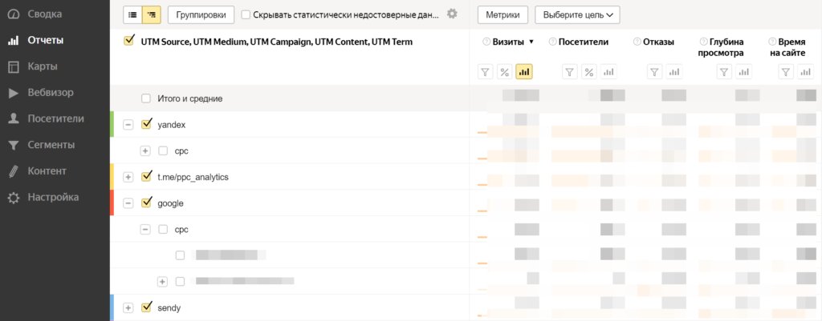Image resolution: width=822 pixels, height=321 pixels.
Task: Toggle percent icon under Визиты column
Action: pos(504,72)
